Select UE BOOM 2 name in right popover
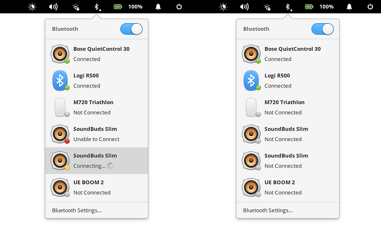 coord(280,182)
